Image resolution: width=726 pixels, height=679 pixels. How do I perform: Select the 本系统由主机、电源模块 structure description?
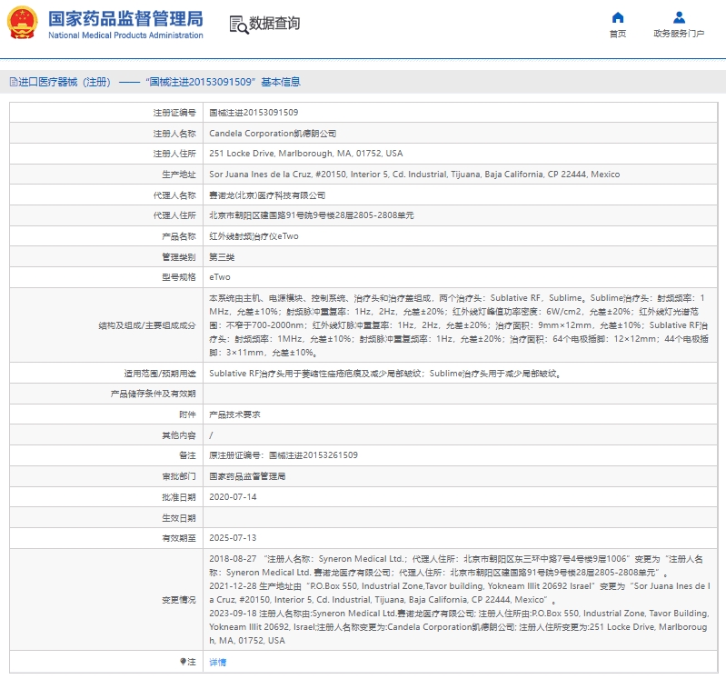coord(459,325)
